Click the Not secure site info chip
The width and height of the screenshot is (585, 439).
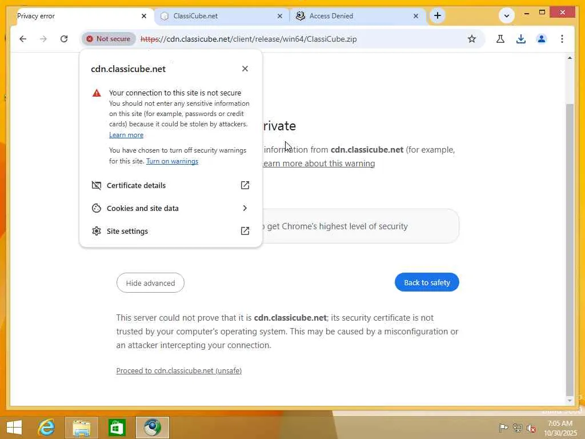click(x=109, y=39)
